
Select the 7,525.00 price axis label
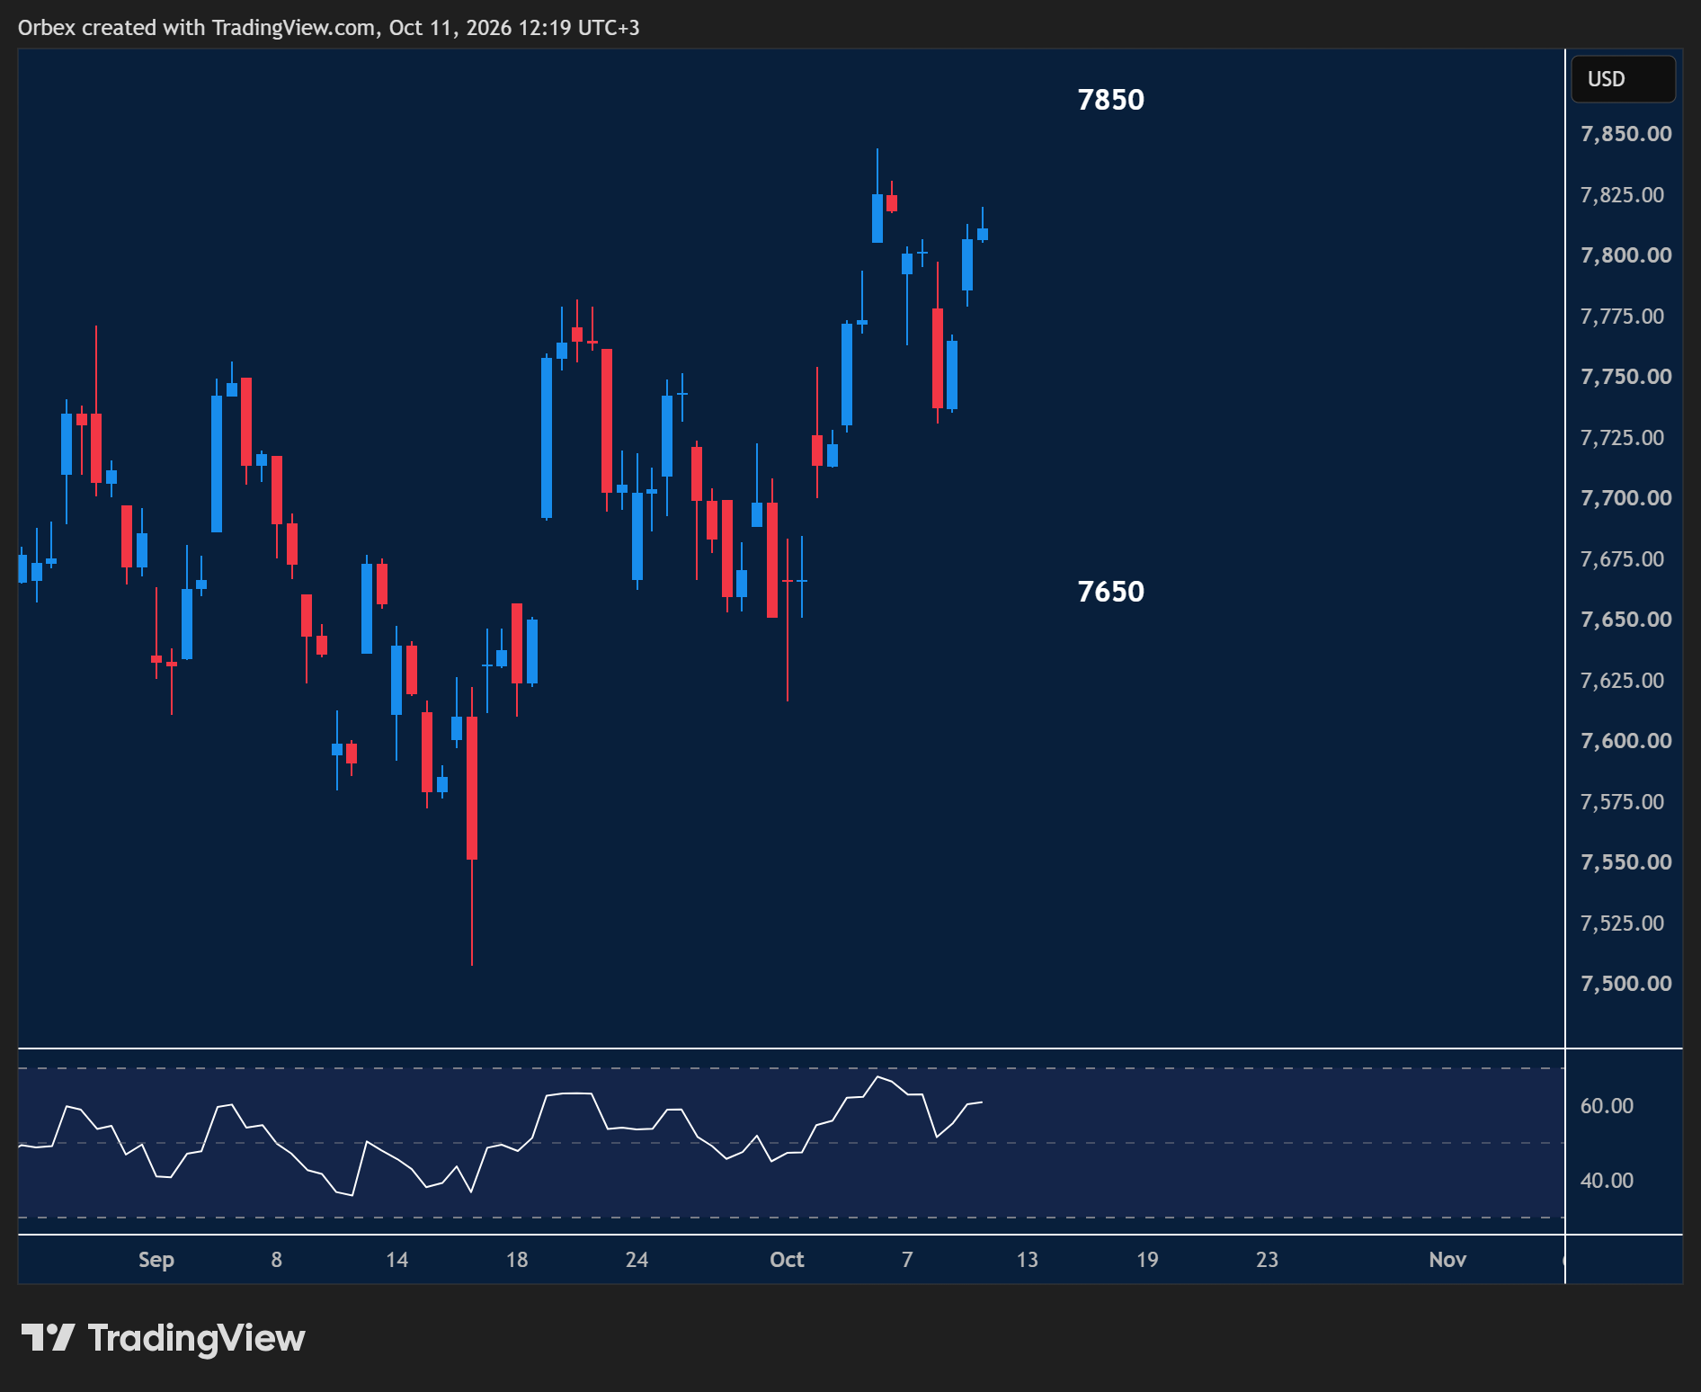[1622, 924]
